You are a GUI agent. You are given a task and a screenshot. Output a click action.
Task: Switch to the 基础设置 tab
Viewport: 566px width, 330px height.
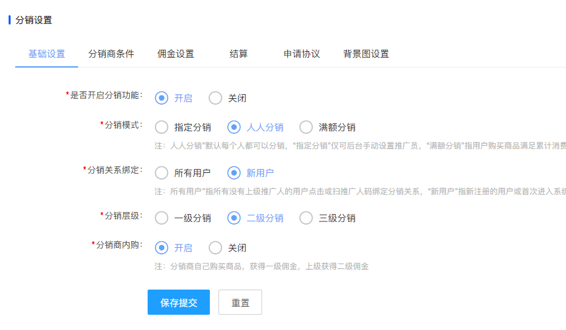point(46,54)
